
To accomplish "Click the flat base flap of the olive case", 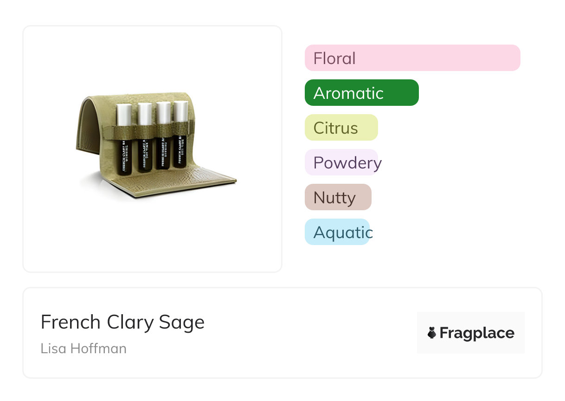I will (x=186, y=182).
